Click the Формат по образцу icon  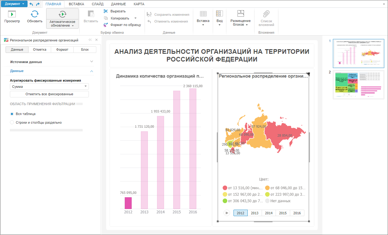(106, 25)
